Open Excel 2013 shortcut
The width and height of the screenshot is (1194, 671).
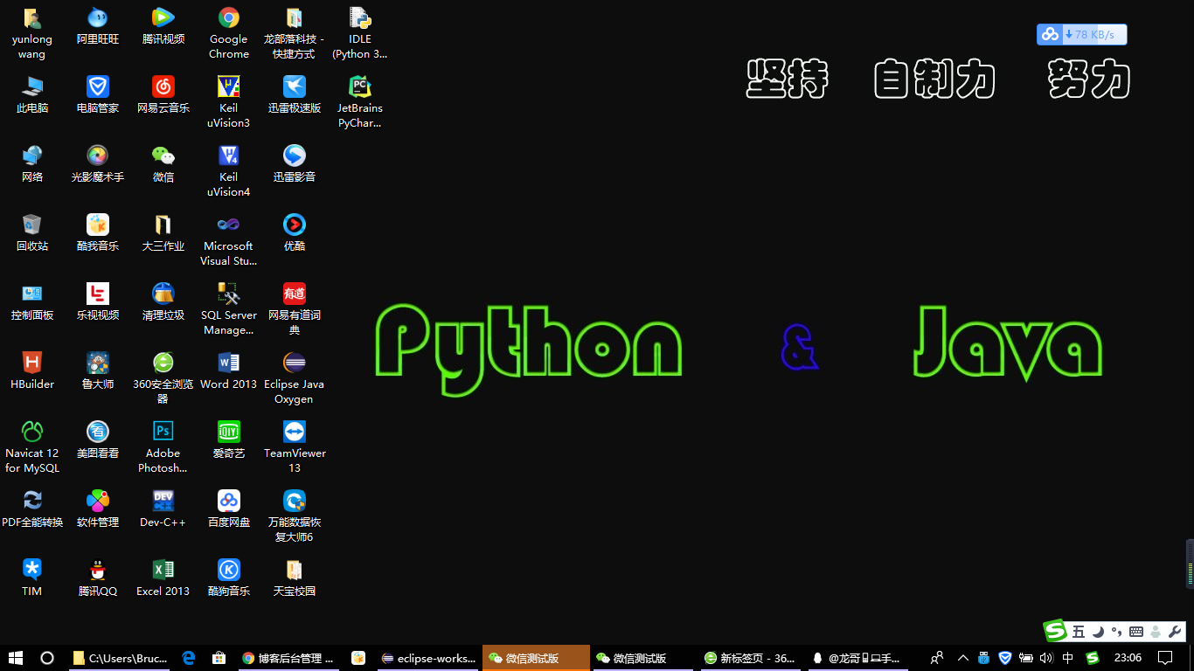[163, 578]
